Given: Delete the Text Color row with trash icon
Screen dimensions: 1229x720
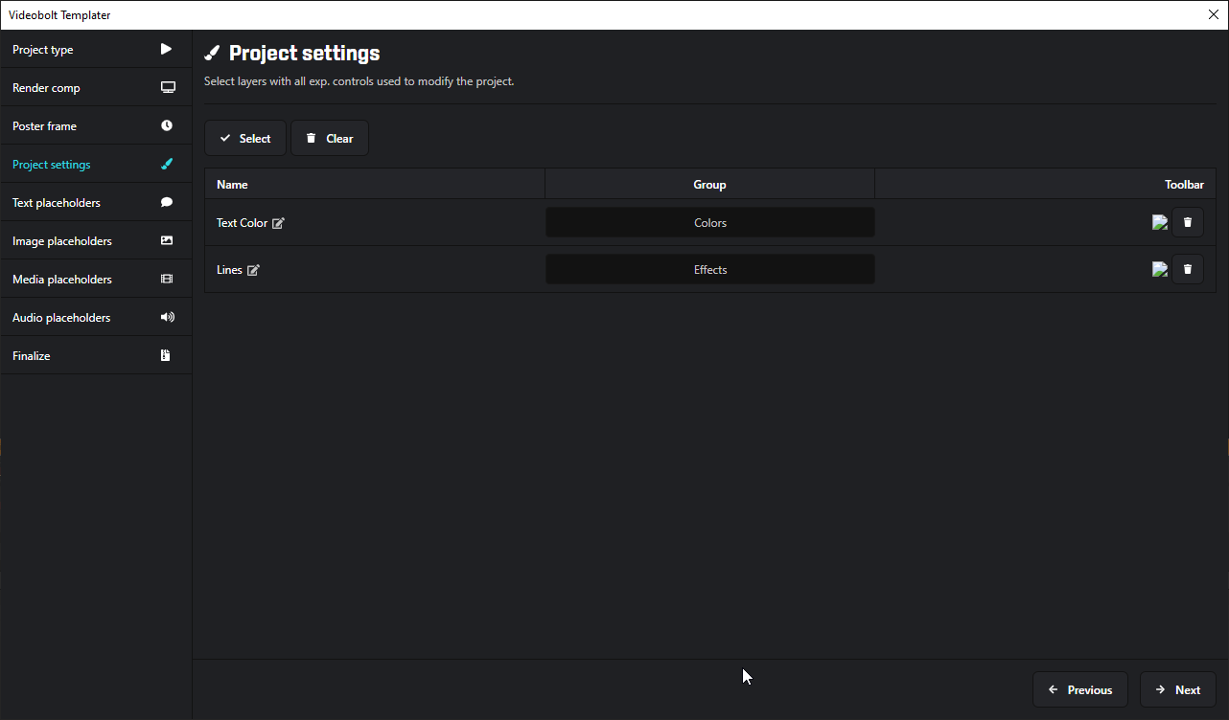Looking at the screenshot, I should click(1187, 222).
